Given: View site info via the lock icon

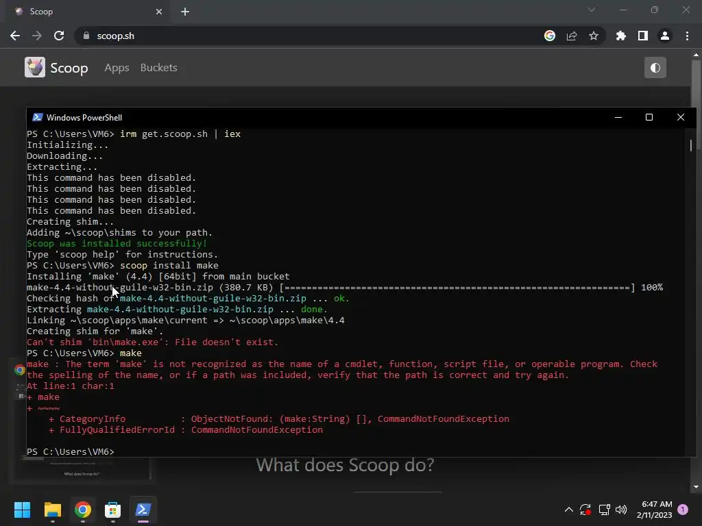Looking at the screenshot, I should (86, 36).
